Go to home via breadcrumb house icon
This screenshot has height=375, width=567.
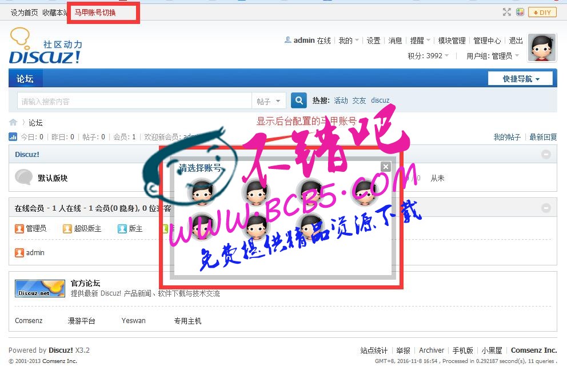click(13, 123)
